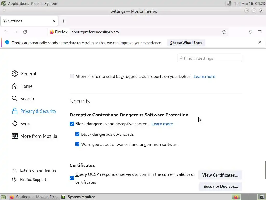This screenshot has height=200, width=266.
Task: Bookmark this page with the star icon
Action: coord(224,32)
